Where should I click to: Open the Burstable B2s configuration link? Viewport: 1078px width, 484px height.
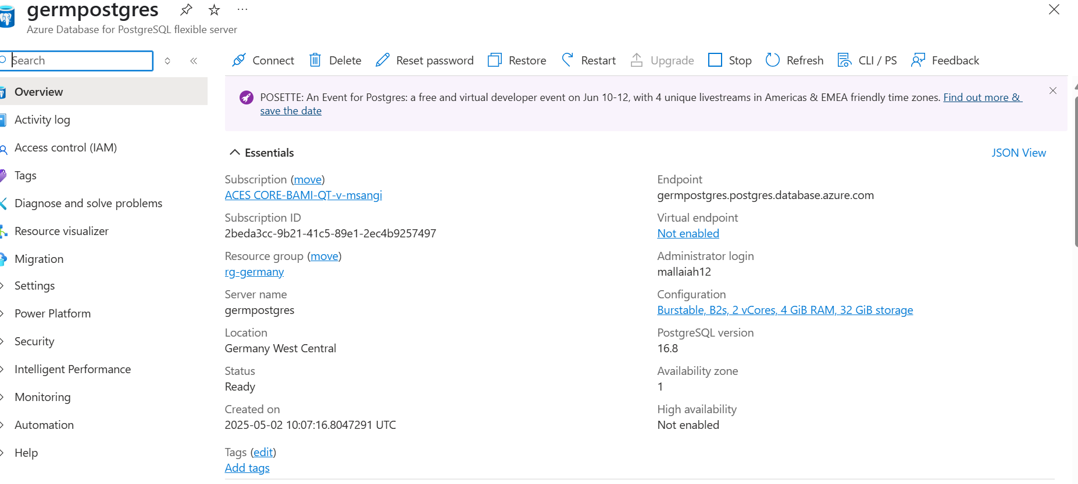785,310
